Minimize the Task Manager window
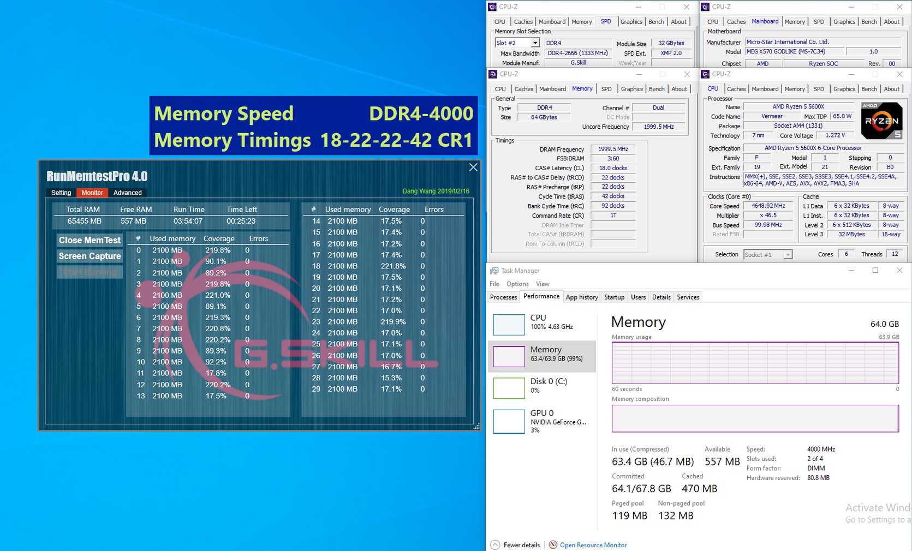Image resolution: width=912 pixels, height=551 pixels. pyautogui.click(x=851, y=271)
